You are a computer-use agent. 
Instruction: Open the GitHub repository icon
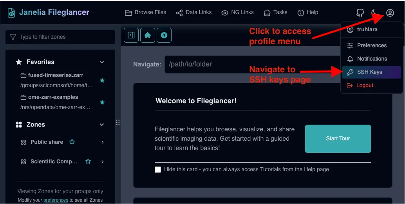pyautogui.click(x=360, y=13)
